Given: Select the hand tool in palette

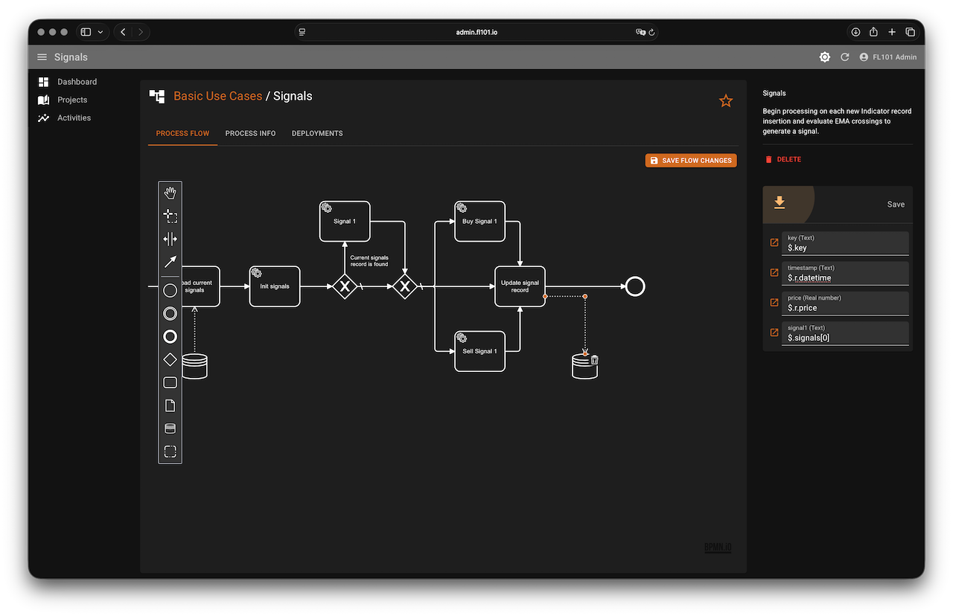Looking at the screenshot, I should tap(170, 193).
